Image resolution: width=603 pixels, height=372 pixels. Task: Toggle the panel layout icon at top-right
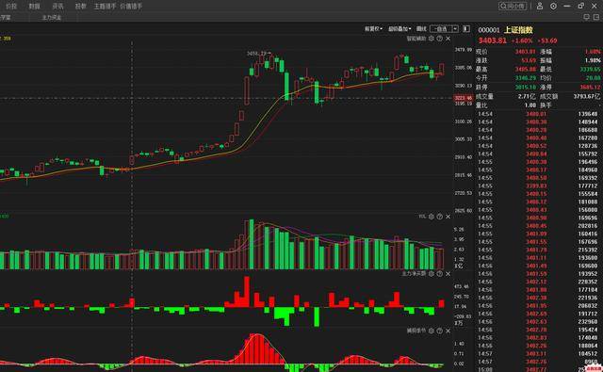[x=596, y=17]
